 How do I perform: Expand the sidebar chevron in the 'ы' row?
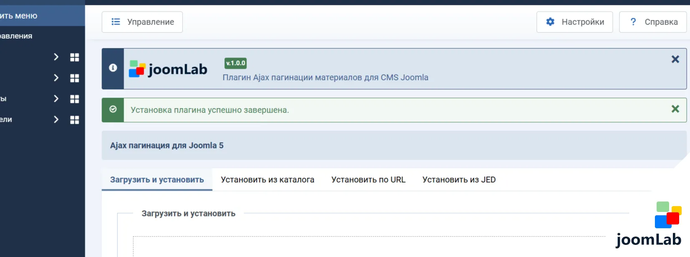click(x=56, y=98)
